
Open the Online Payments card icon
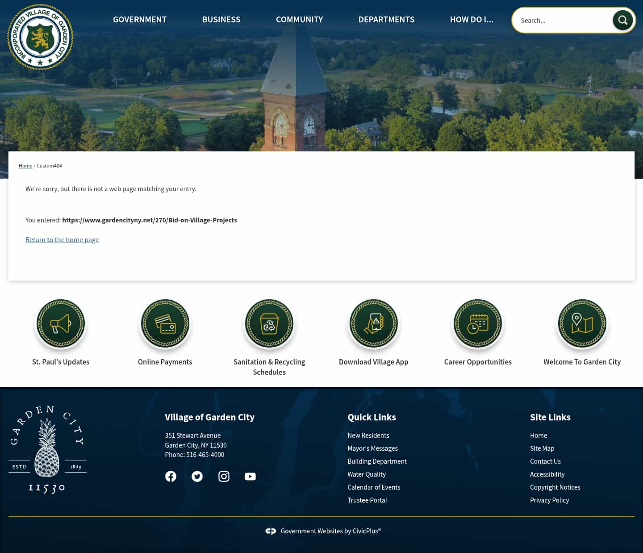click(x=165, y=323)
